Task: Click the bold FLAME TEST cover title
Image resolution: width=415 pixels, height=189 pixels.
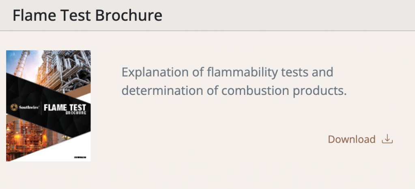Action: pos(67,107)
